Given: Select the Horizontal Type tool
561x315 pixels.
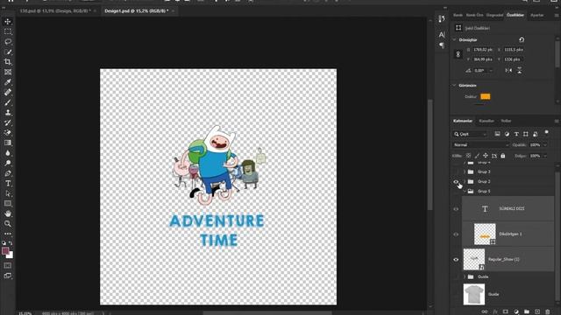Looking at the screenshot, I should [8, 183].
